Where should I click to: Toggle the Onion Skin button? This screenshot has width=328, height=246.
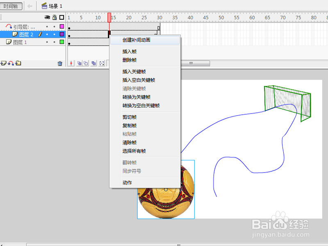coord(79,63)
